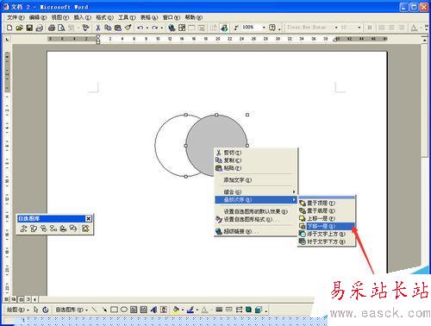Select the Oval tool in the Drawing toolbar
The image size is (431, 326).
(x=124, y=310)
